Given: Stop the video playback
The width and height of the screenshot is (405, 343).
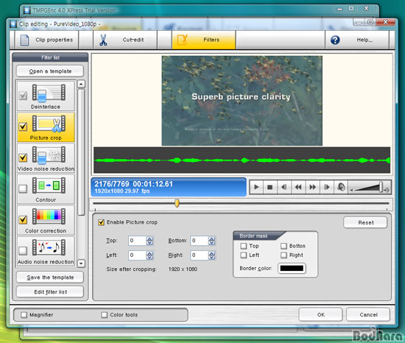Looking at the screenshot, I should 270,187.
